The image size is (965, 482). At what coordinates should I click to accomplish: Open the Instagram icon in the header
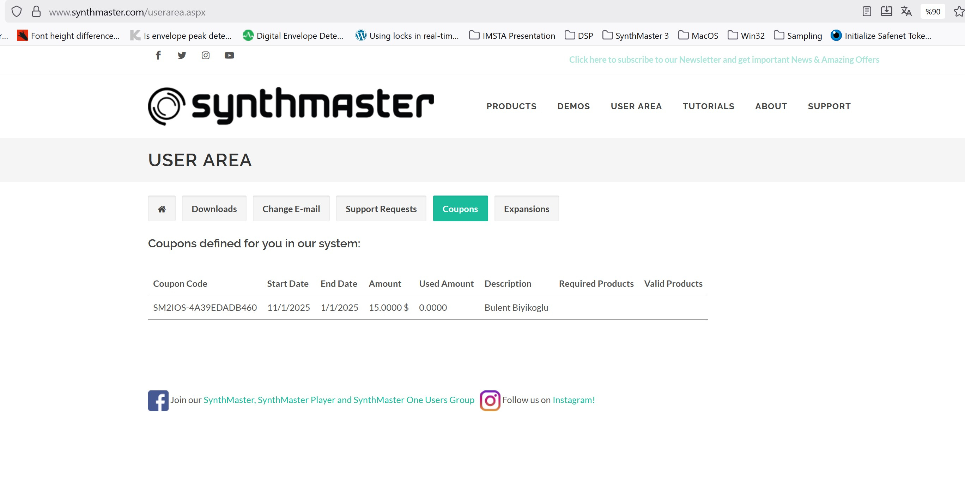point(205,55)
